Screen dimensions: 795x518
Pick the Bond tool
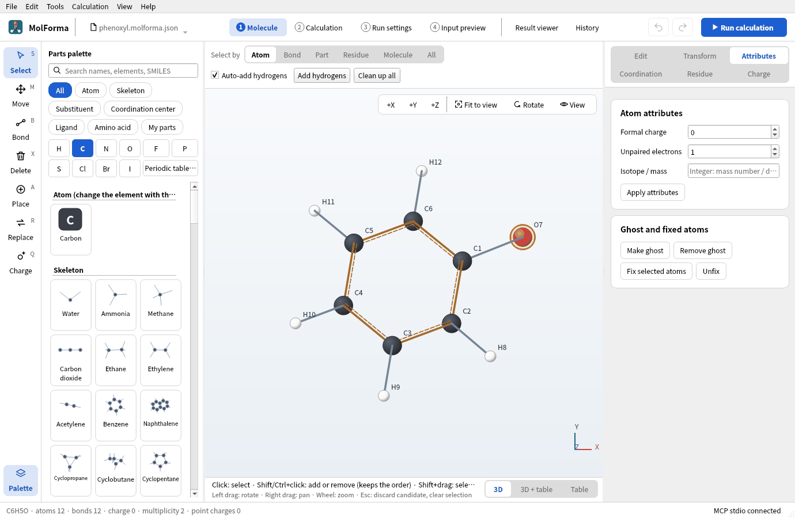(21, 129)
